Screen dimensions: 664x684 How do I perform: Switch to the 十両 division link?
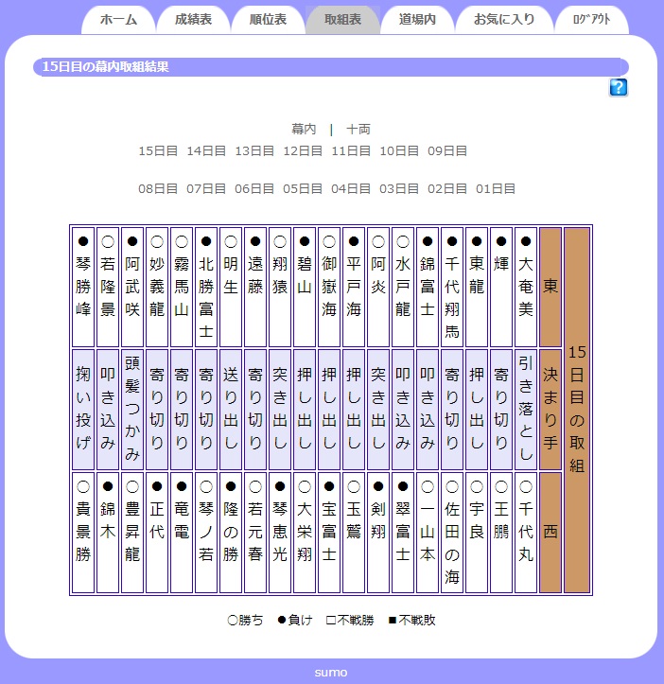(x=358, y=129)
